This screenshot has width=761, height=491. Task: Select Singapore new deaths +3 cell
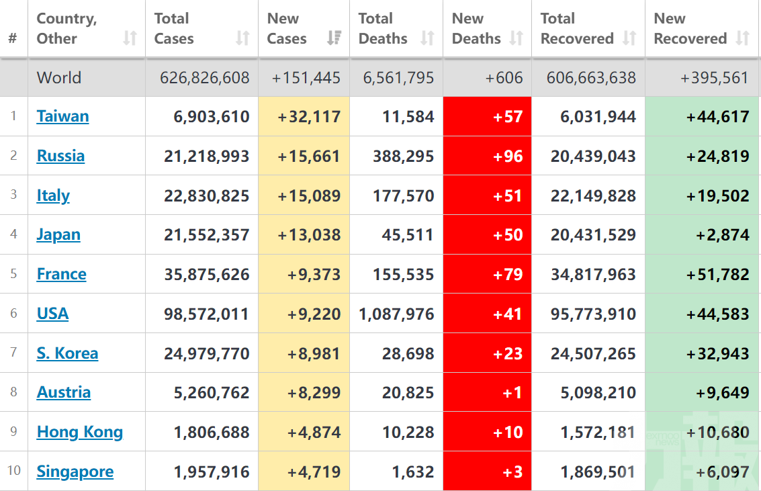click(x=487, y=471)
